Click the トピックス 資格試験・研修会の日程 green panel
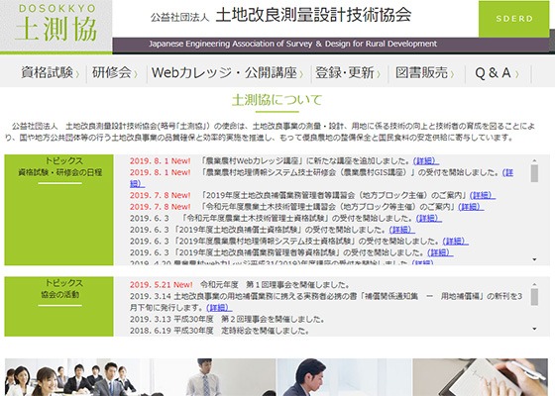Viewport: 555px width, 396px height. point(59,210)
